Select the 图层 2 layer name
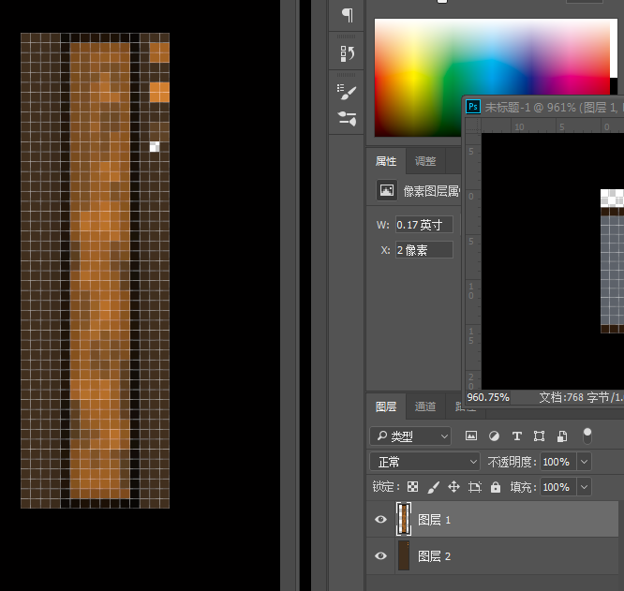 point(434,556)
